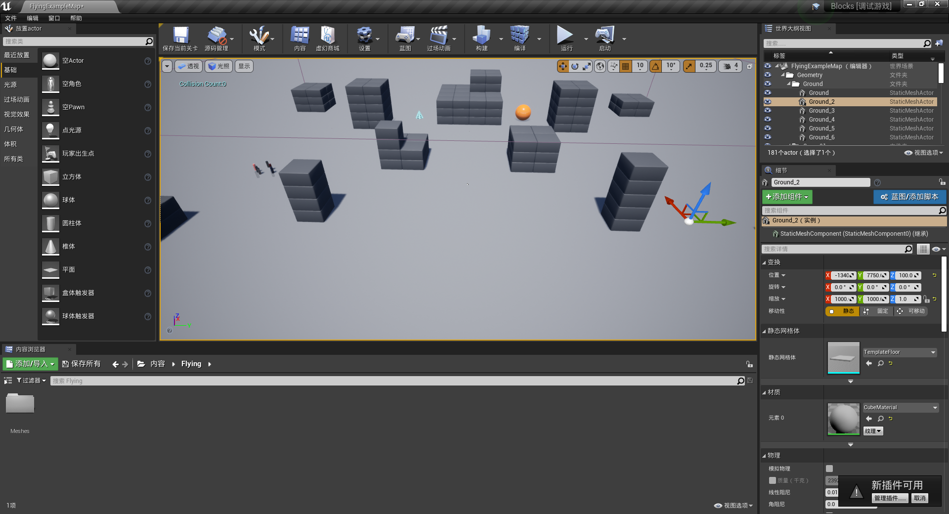This screenshot has width=949, height=514.
Task: Collapse the Ground folder in outliner
Action: (789, 84)
